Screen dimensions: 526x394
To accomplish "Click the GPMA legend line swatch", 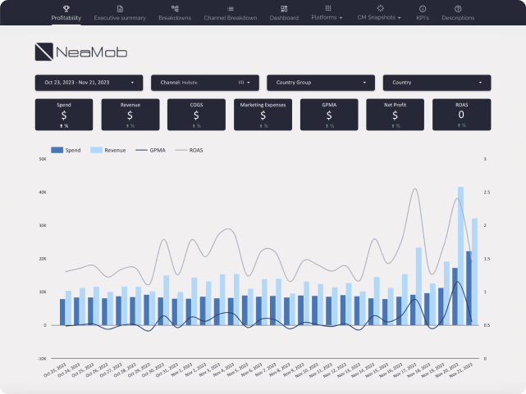I will point(140,150).
